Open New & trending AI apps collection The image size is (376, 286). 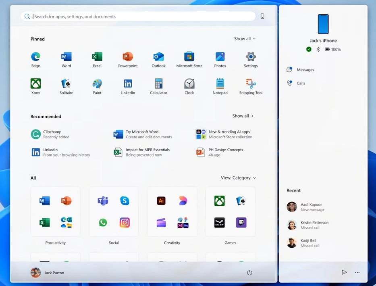224,134
